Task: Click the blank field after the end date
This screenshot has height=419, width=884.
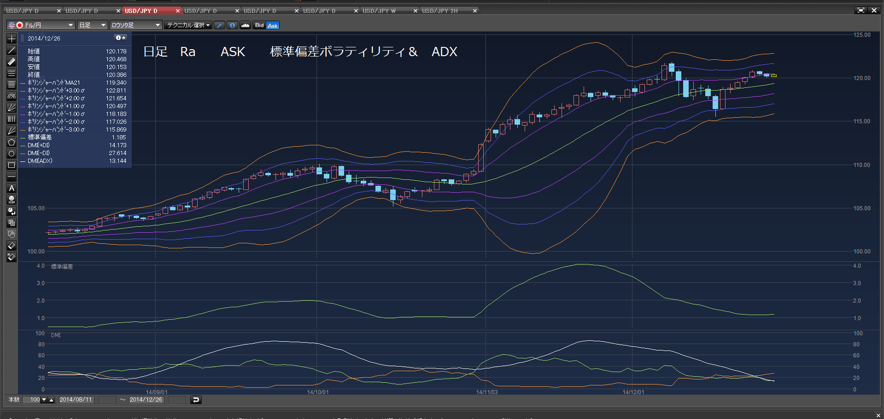Action: (177, 400)
